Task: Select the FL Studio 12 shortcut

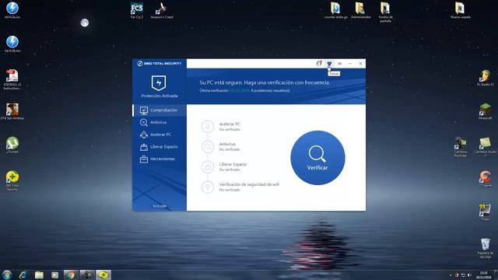Action: [486, 78]
